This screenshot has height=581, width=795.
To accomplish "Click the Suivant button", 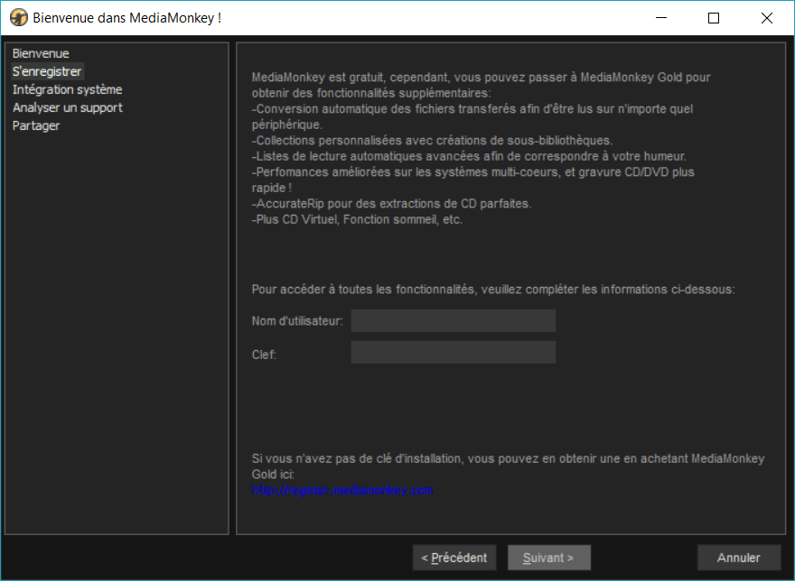I will coord(549,558).
